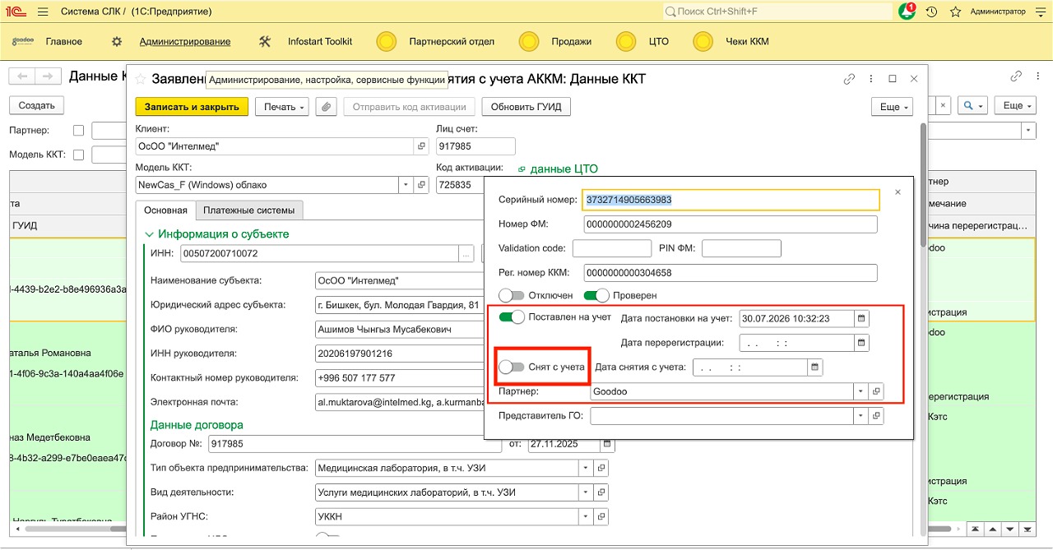Open Район УГНС record icon
Image resolution: width=1053 pixels, height=550 pixels.
[601, 517]
